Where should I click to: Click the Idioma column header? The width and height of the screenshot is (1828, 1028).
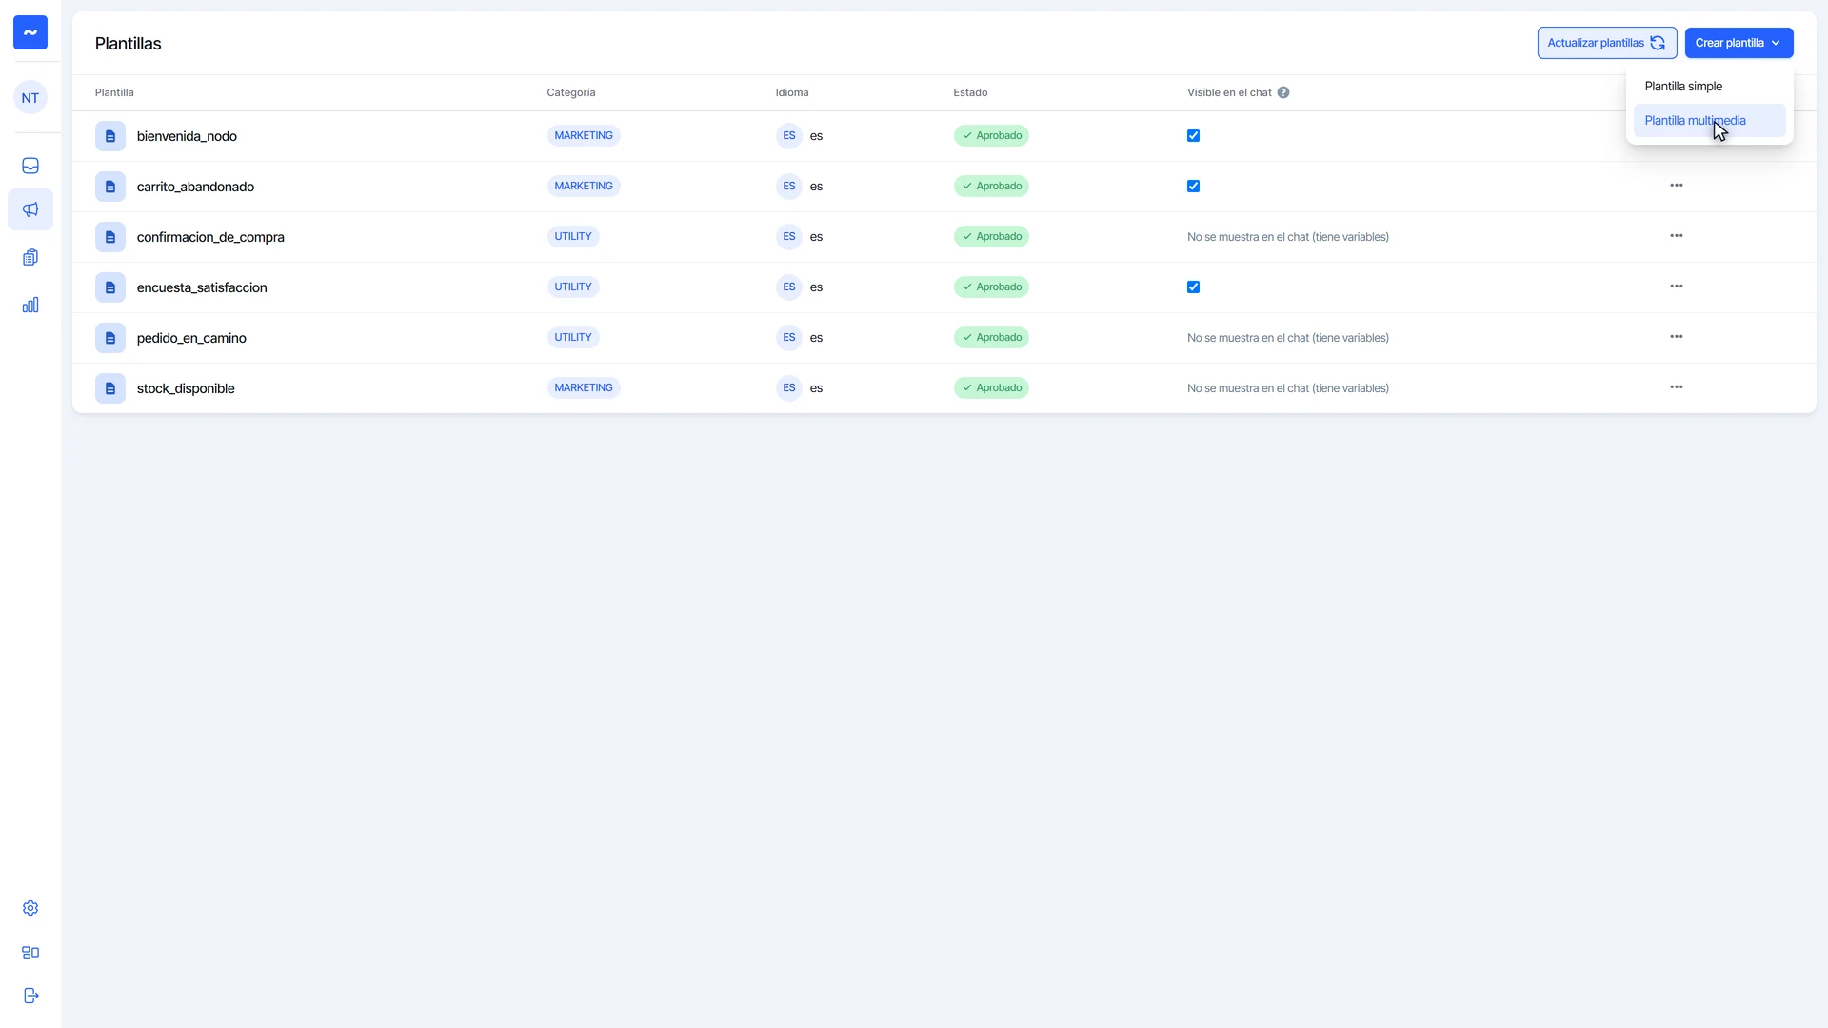[x=792, y=92]
